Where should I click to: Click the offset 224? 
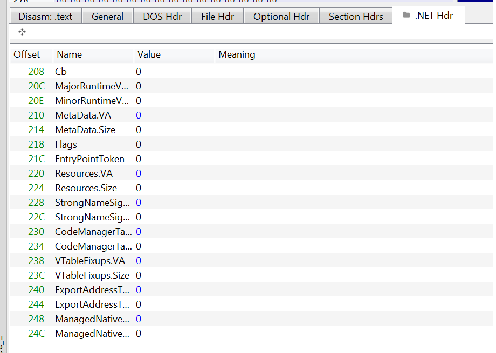click(x=36, y=188)
